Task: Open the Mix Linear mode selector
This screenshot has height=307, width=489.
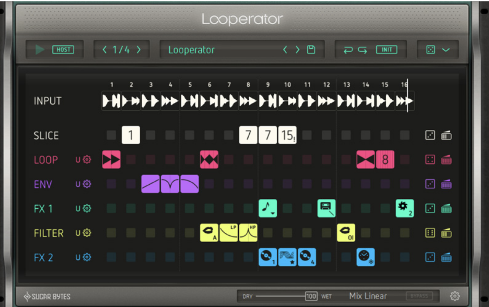Action: tap(368, 296)
